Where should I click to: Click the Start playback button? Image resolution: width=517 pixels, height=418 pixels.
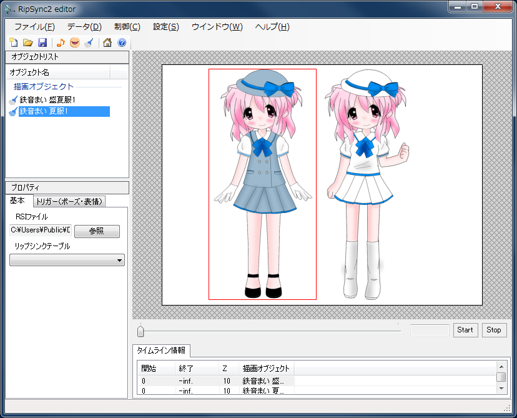465,330
